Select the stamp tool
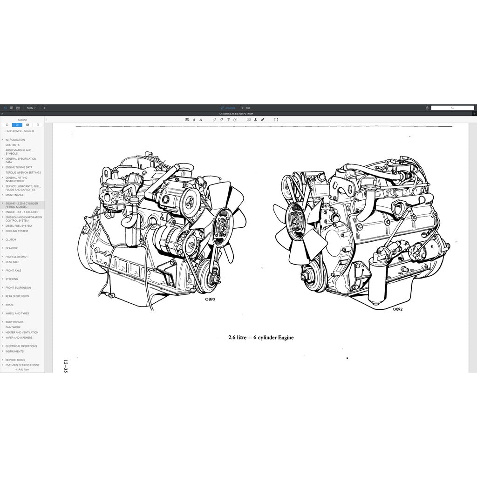The image size is (477, 477). coord(255,120)
